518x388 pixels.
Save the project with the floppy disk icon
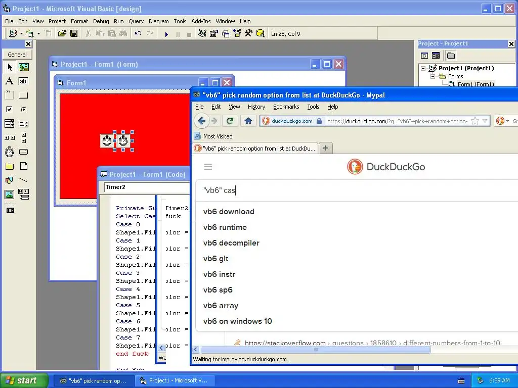[x=74, y=33]
